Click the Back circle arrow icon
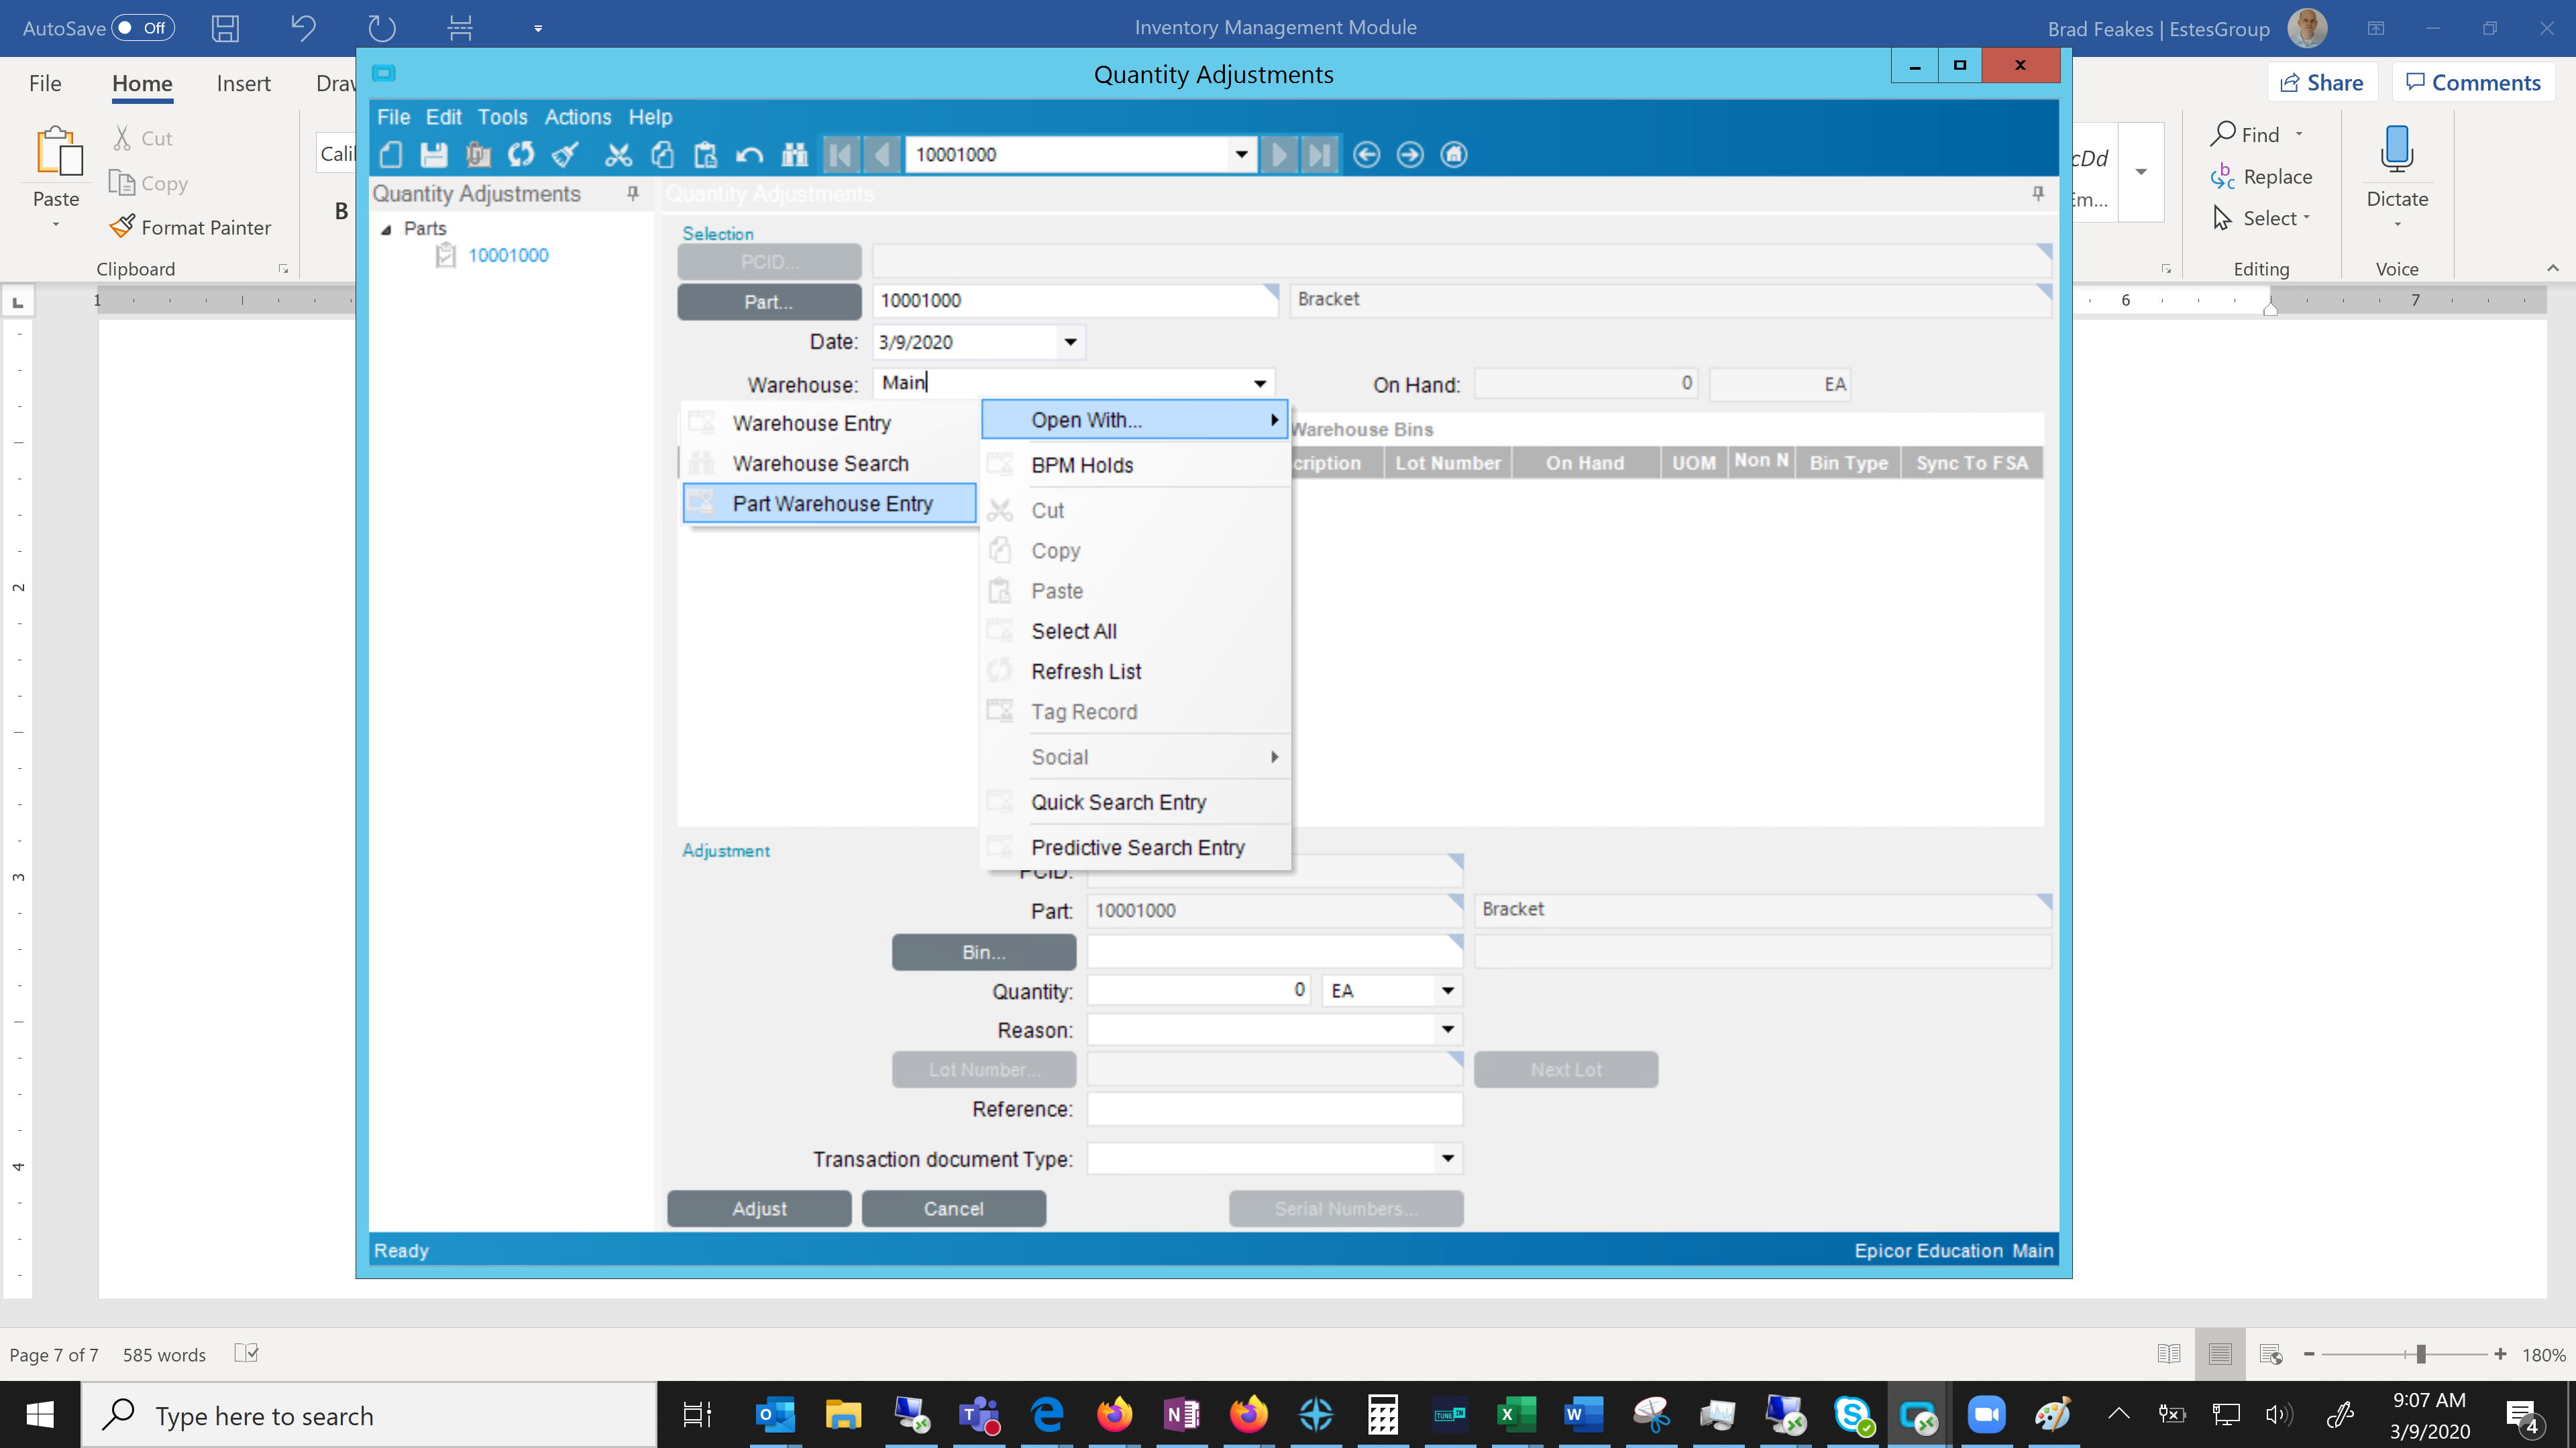This screenshot has width=2576, height=1448. [x=1366, y=155]
